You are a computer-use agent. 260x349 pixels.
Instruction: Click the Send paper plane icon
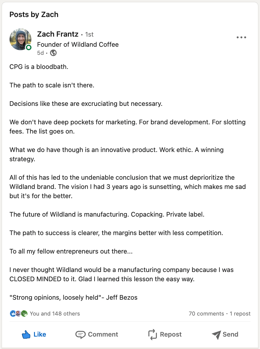click(x=216, y=335)
